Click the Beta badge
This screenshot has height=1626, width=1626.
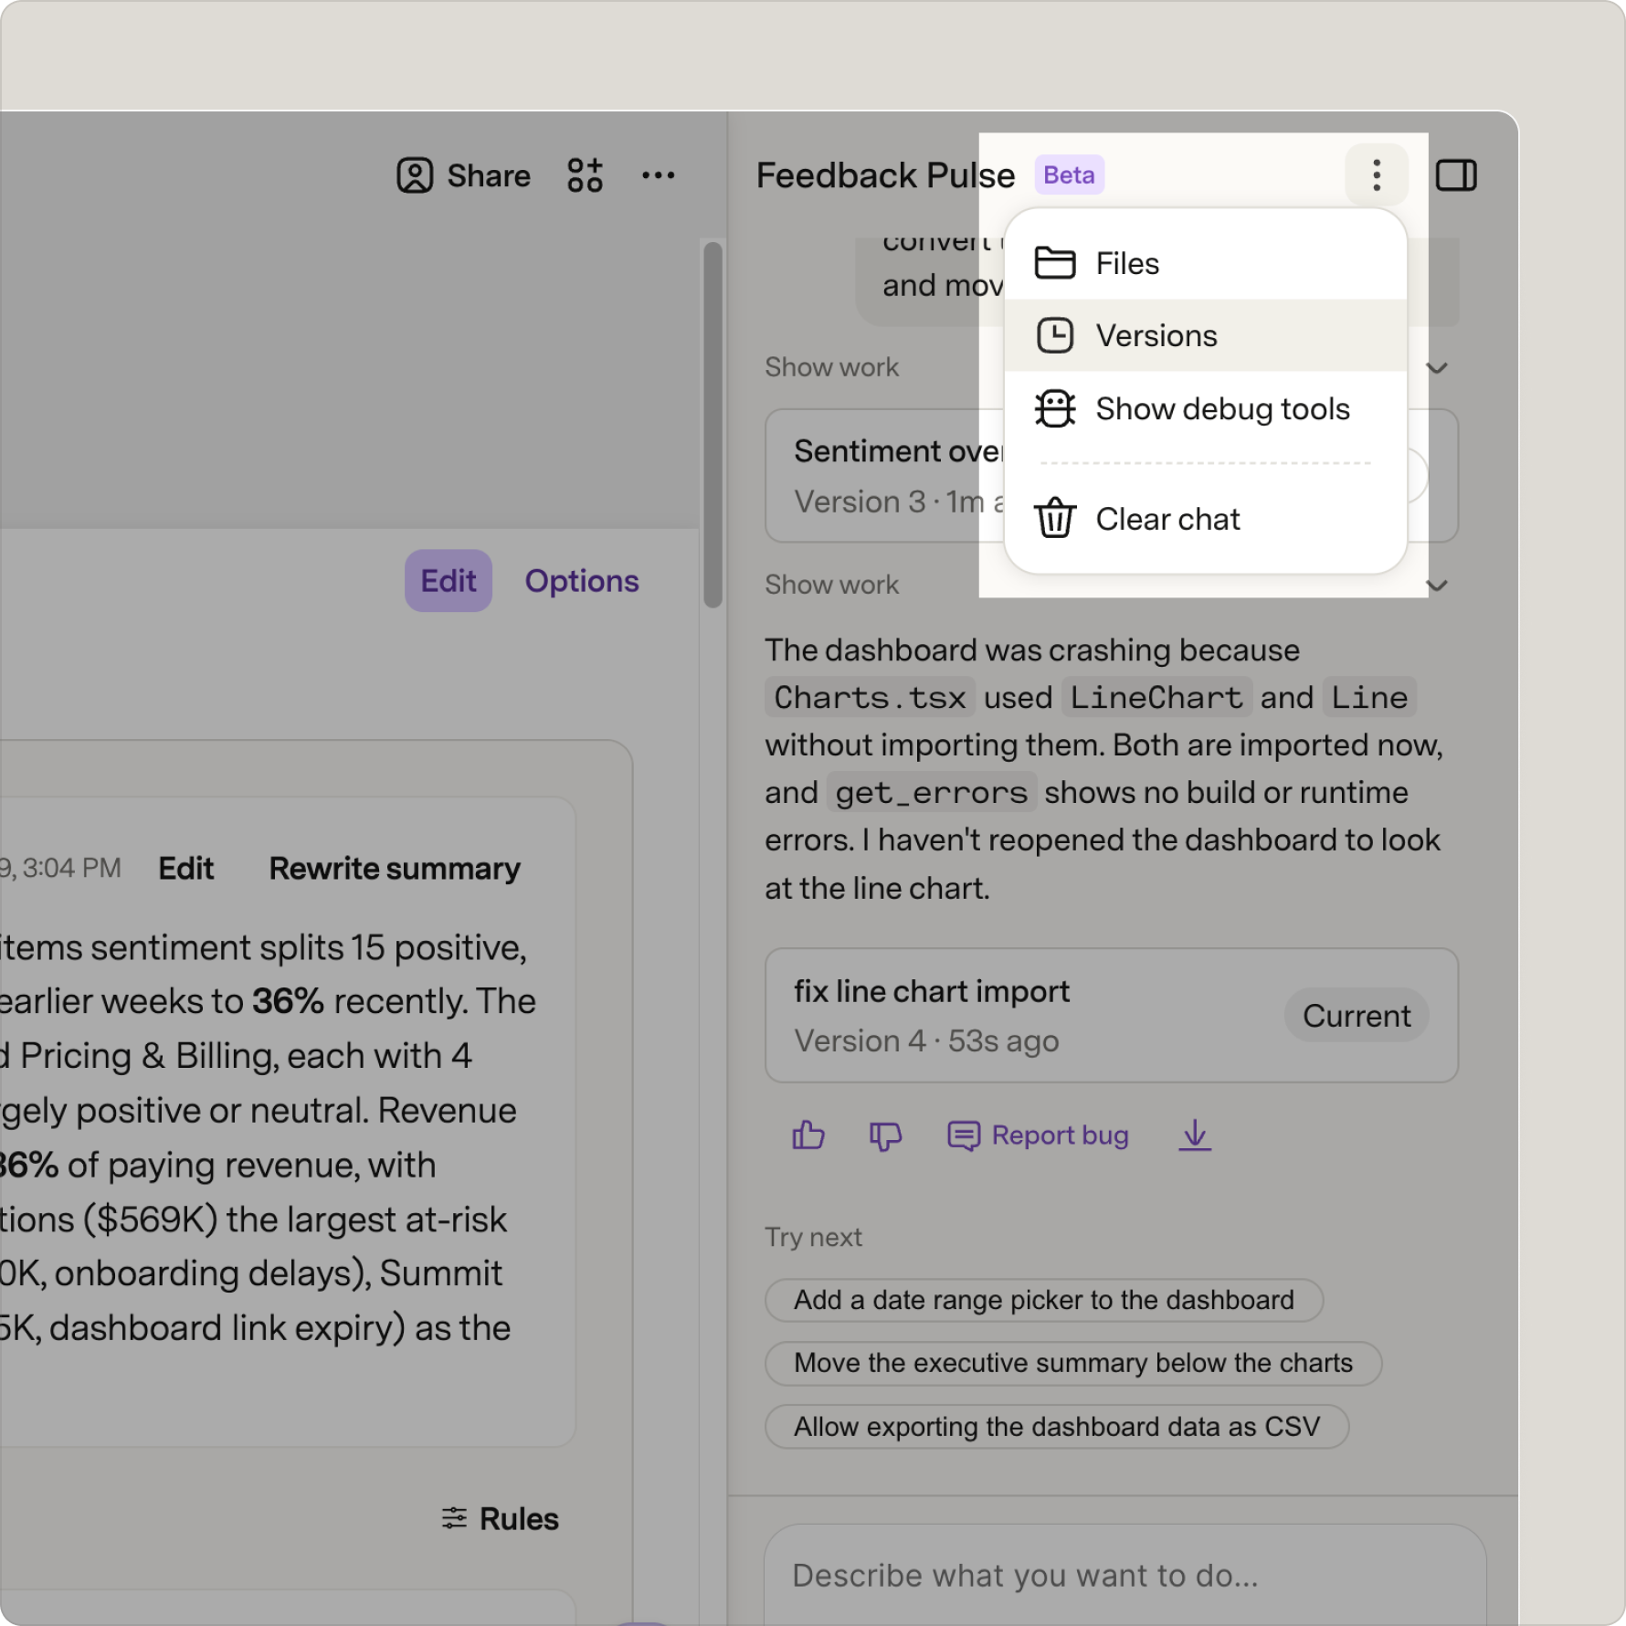pyautogui.click(x=1069, y=174)
